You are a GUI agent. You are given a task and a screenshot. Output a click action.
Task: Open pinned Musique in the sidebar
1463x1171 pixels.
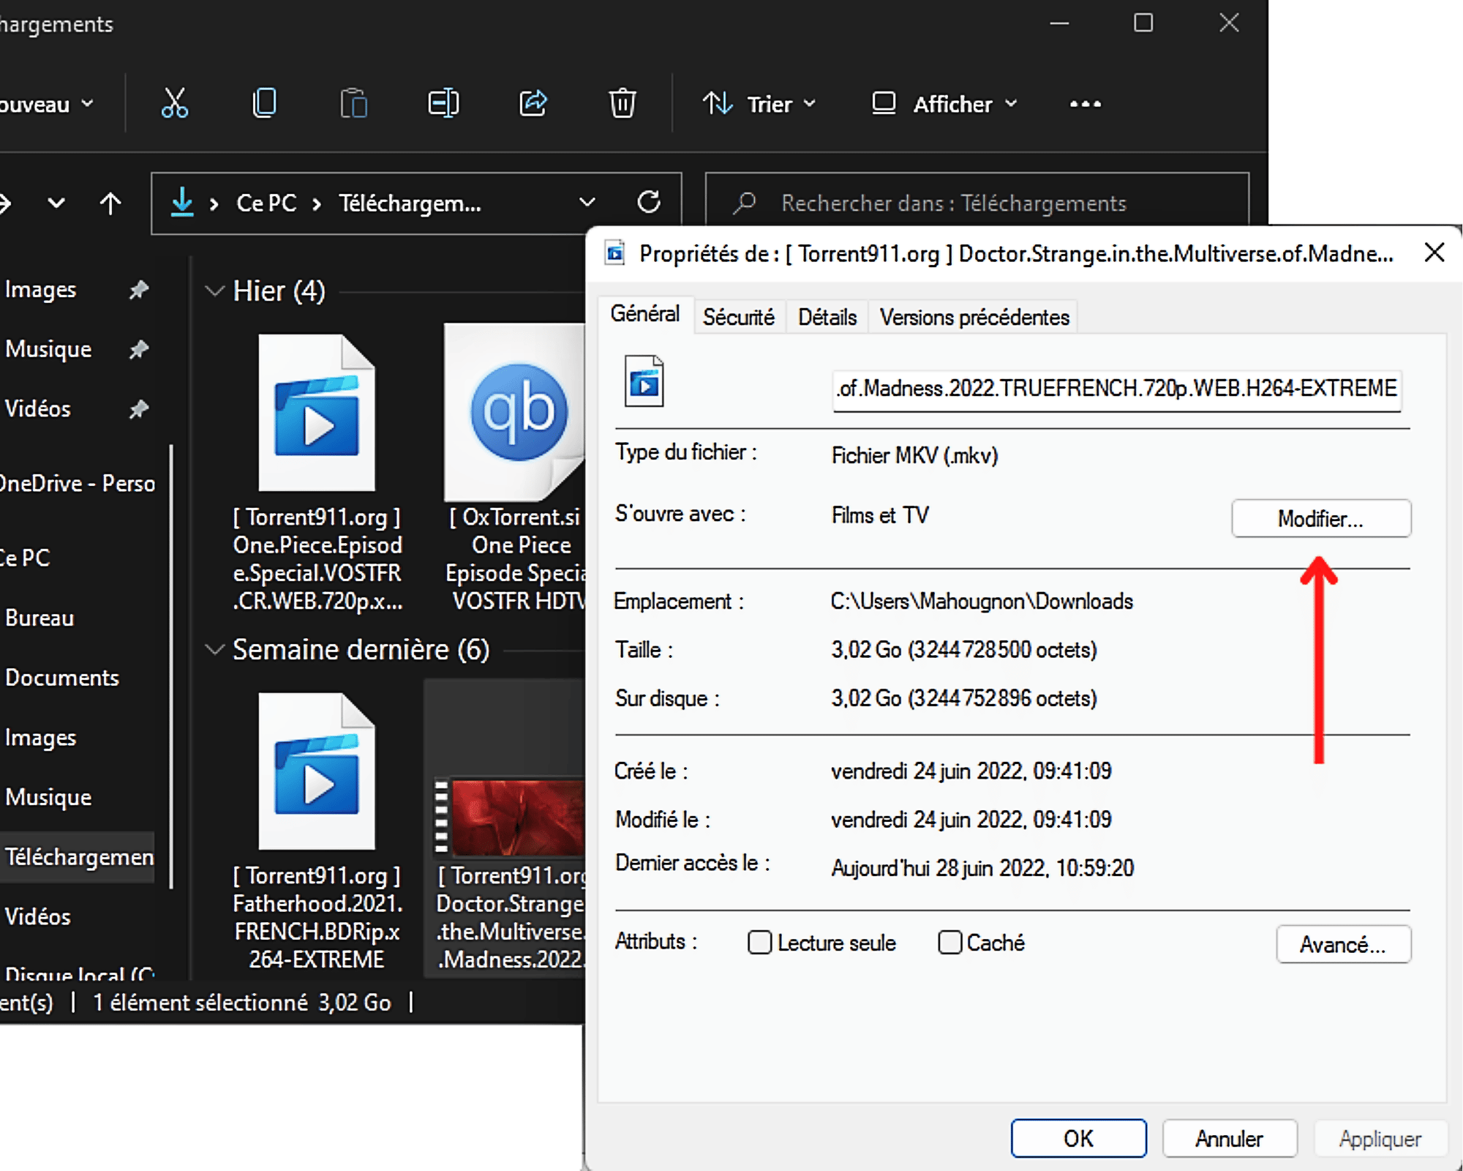click(x=48, y=349)
